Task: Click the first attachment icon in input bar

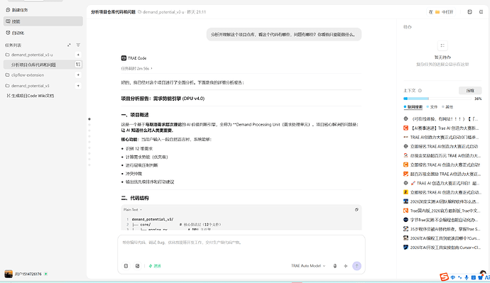Action: (126, 266)
